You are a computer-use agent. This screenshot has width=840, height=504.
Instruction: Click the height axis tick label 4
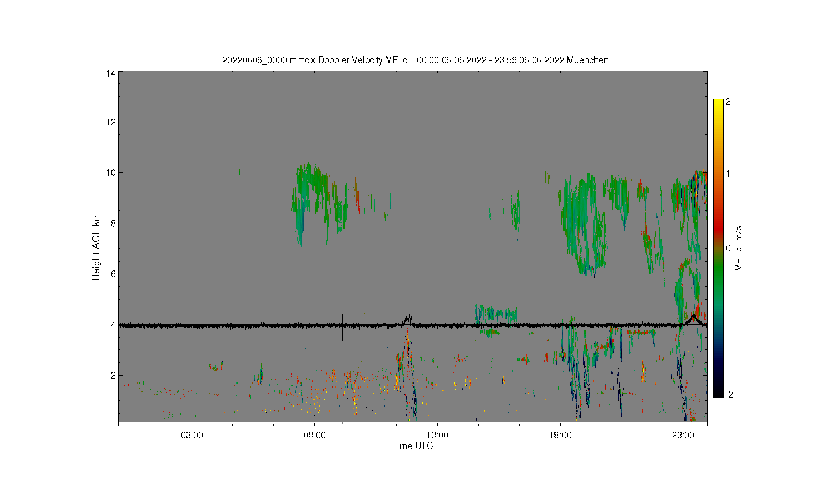(113, 325)
